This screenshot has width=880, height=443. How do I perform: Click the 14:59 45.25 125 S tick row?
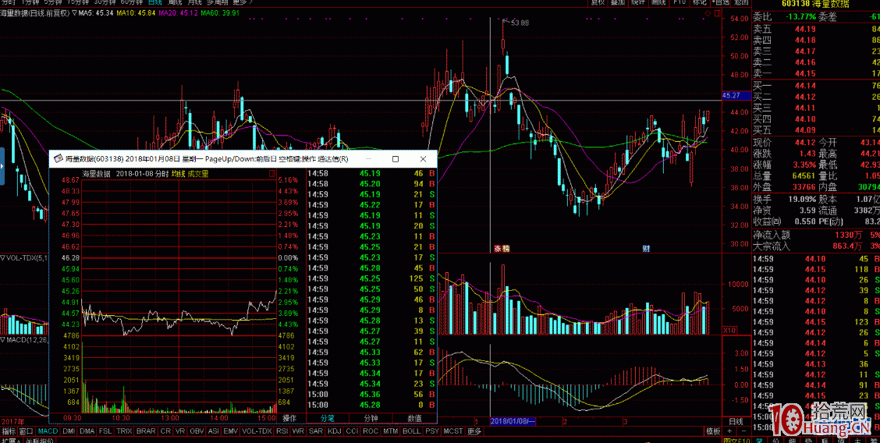371,278
